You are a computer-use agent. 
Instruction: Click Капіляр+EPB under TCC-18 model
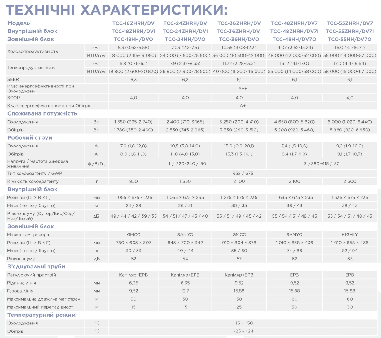pos(134,275)
